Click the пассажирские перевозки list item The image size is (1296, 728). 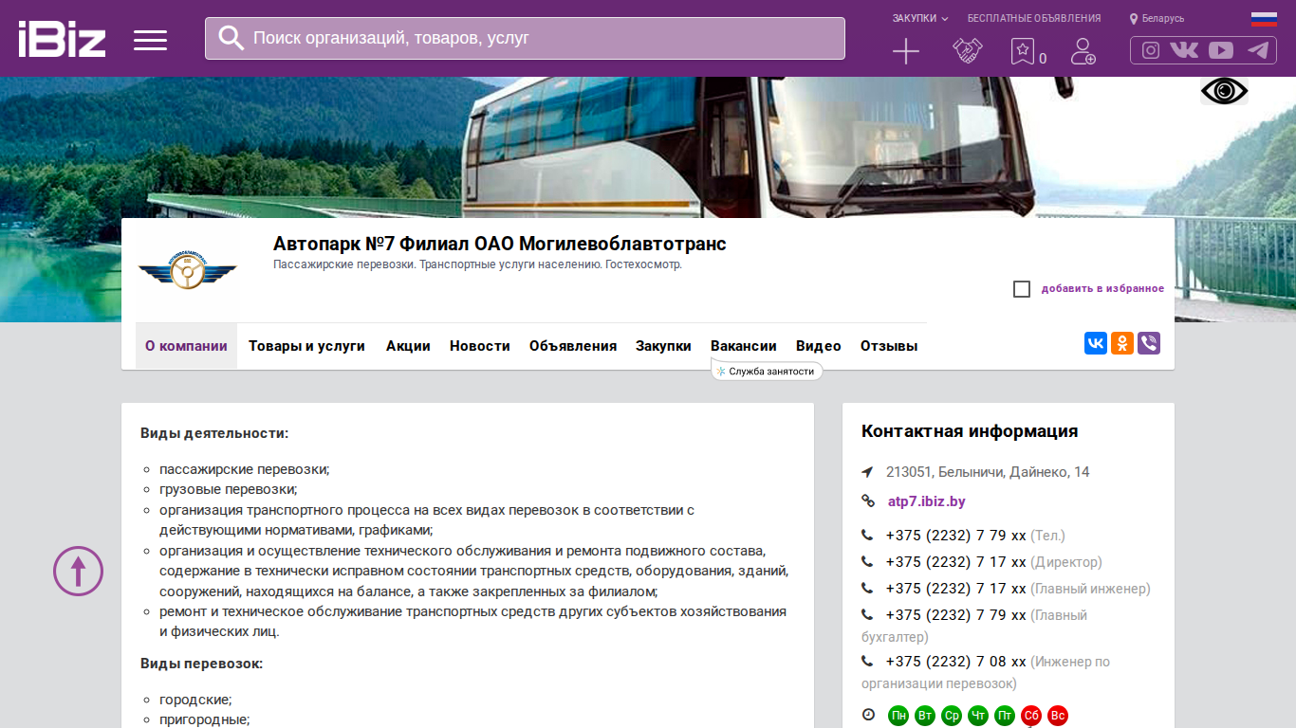pos(244,469)
